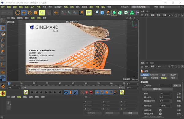Click the green Extrude generator icon
This screenshot has height=119, width=184.
point(120,13)
